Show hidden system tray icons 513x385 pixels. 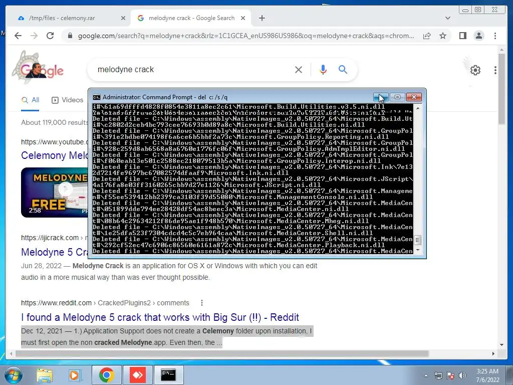pyautogui.click(x=426, y=375)
